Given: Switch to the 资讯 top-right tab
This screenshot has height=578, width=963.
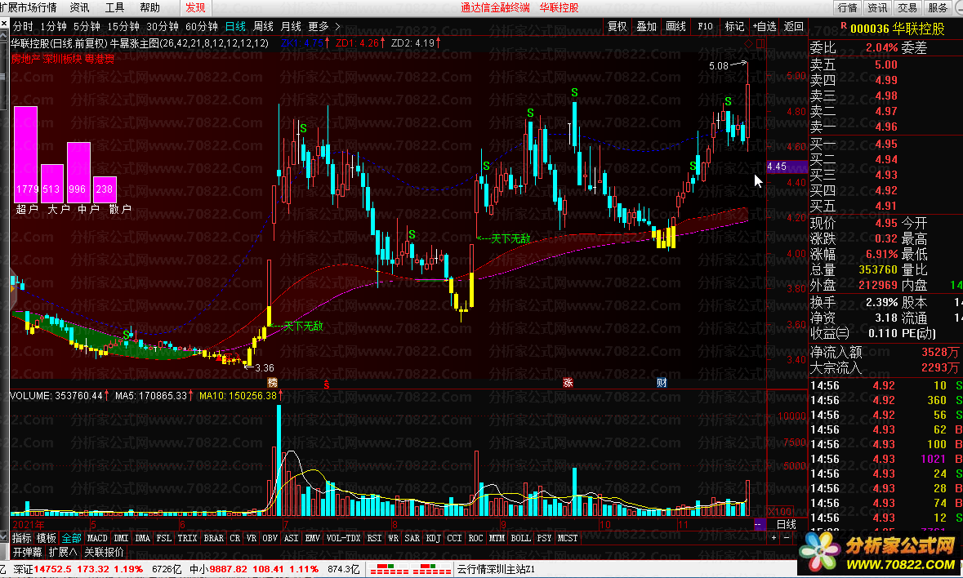Looking at the screenshot, I should click(877, 7).
